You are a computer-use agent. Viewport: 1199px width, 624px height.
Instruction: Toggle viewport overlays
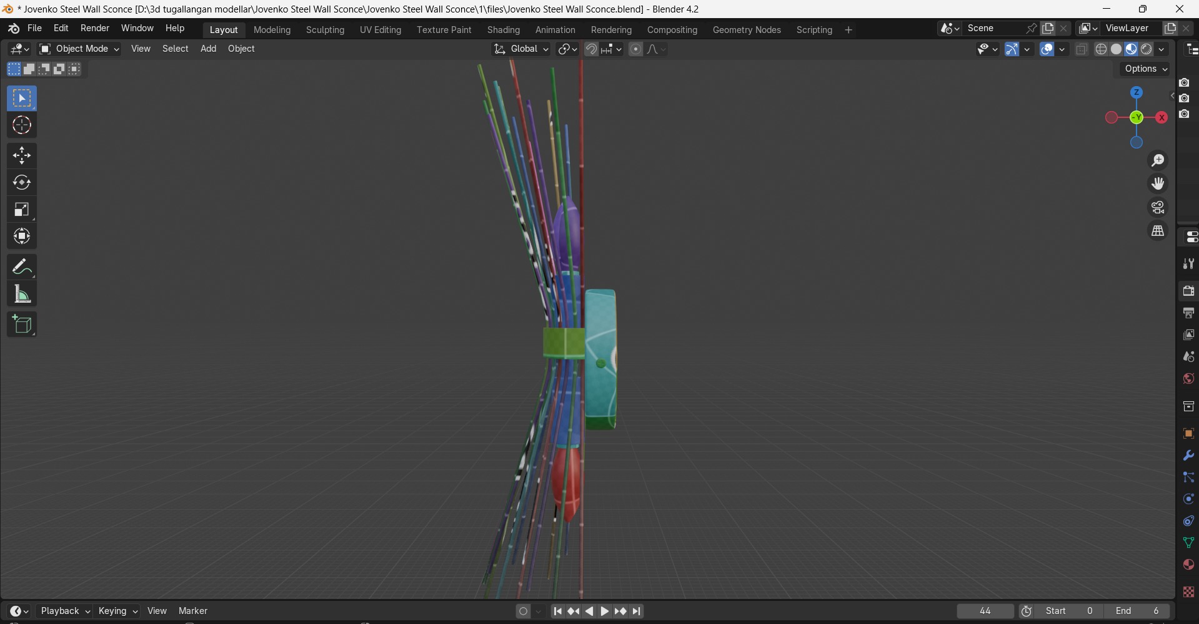pos(1047,49)
